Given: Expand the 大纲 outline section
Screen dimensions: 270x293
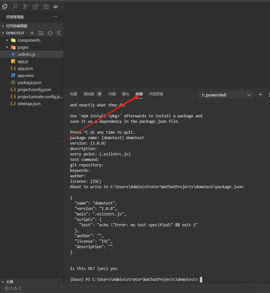Looking at the screenshot, I should [x=10, y=282].
